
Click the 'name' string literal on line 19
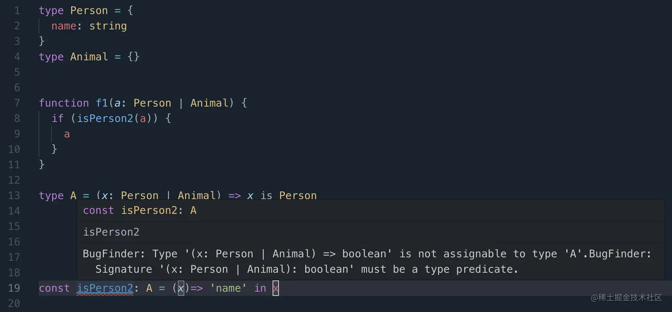[x=228, y=288]
